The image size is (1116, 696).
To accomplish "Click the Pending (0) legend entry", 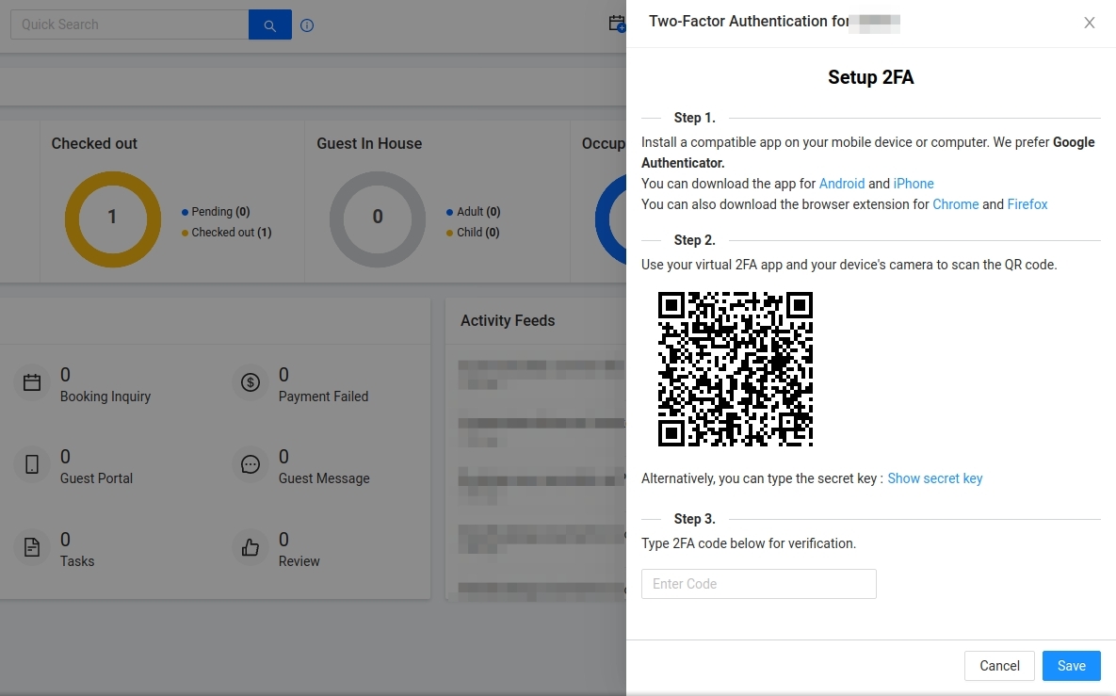I will coord(216,211).
